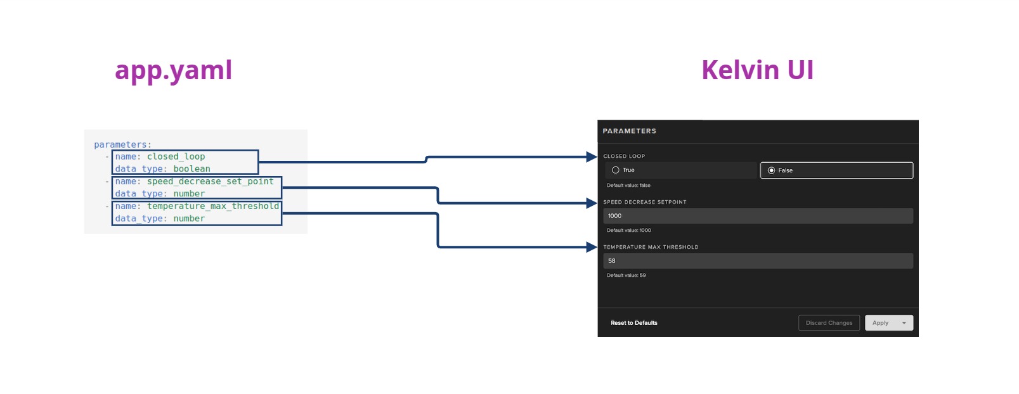
Task: Click the arrowhead pointing to Temperature Max Threshold
Action: click(x=591, y=247)
